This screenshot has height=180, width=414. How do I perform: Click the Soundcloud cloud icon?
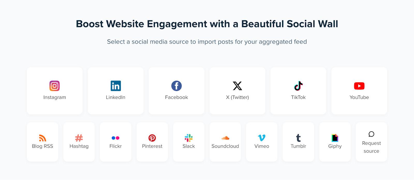pyautogui.click(x=225, y=138)
